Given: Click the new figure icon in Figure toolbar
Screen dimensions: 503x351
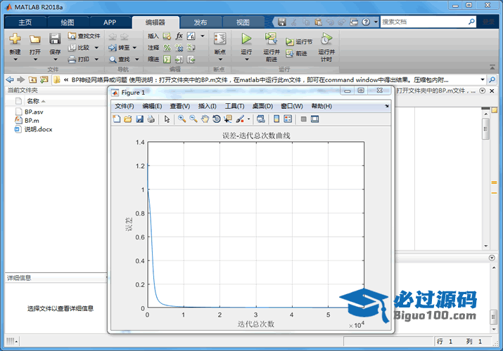Looking at the screenshot, I should point(117,119).
